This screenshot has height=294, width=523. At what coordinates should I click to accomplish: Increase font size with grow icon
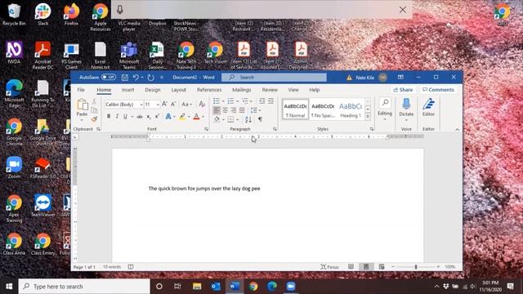pyautogui.click(x=164, y=105)
